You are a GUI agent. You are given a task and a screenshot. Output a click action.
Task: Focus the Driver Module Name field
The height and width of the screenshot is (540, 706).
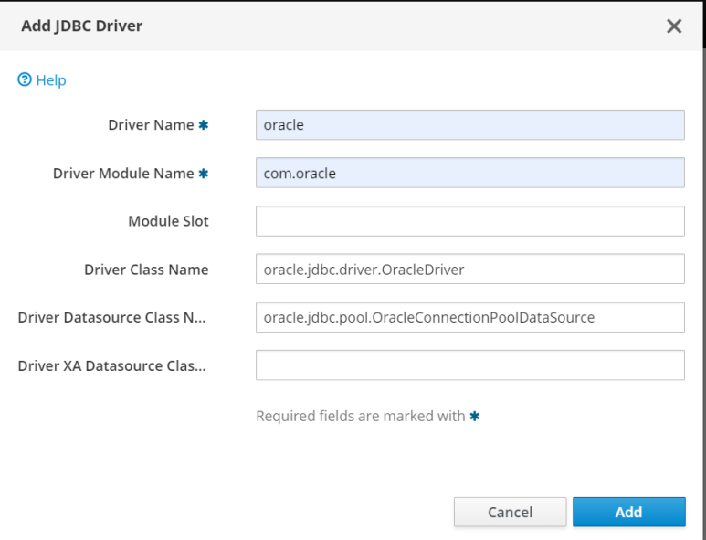(x=470, y=173)
